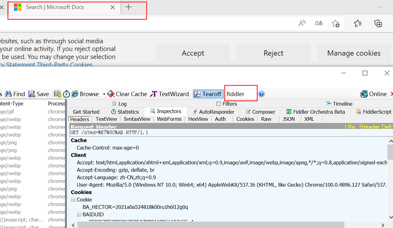
Task: Select the SyntaxView inspector tab
Action: tap(137, 119)
